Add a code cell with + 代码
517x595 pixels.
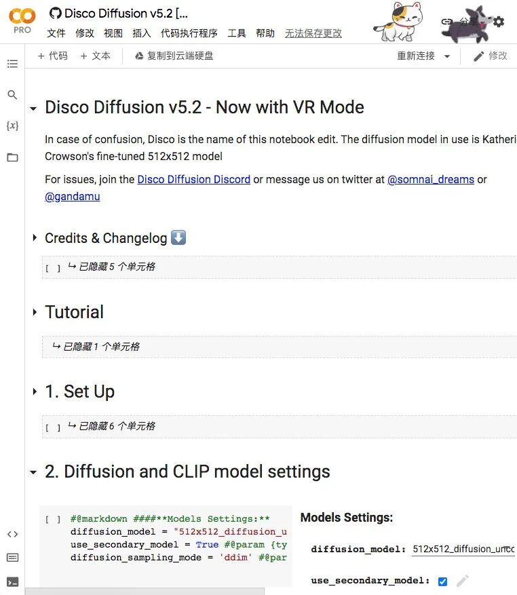click(x=53, y=56)
